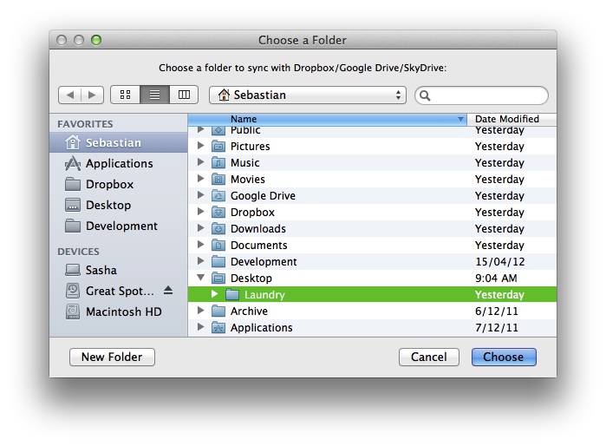The height and width of the screenshot is (446, 606).
Task: Click the back navigation arrow
Action: point(70,95)
